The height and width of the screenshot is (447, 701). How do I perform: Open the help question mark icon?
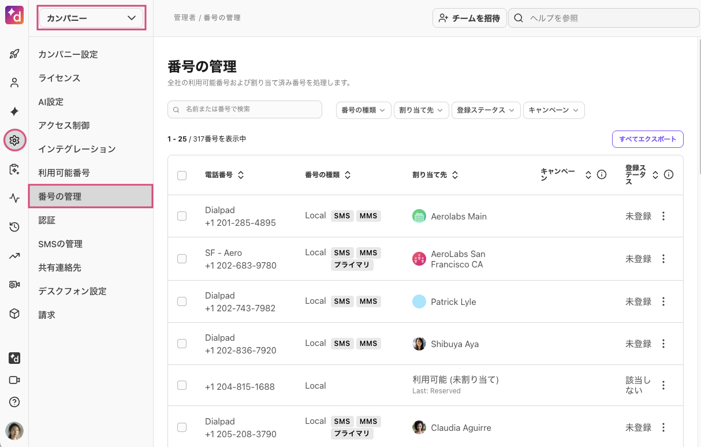pos(14,402)
